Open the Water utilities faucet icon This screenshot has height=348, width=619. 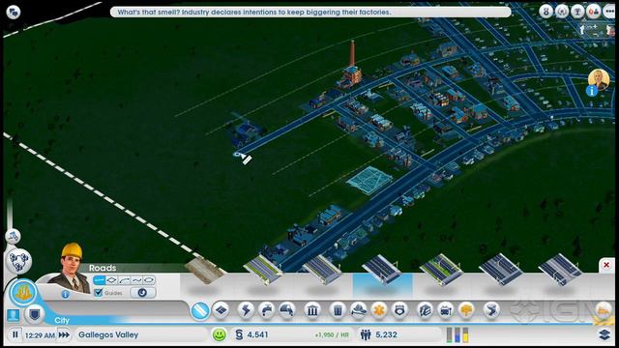coord(267,310)
